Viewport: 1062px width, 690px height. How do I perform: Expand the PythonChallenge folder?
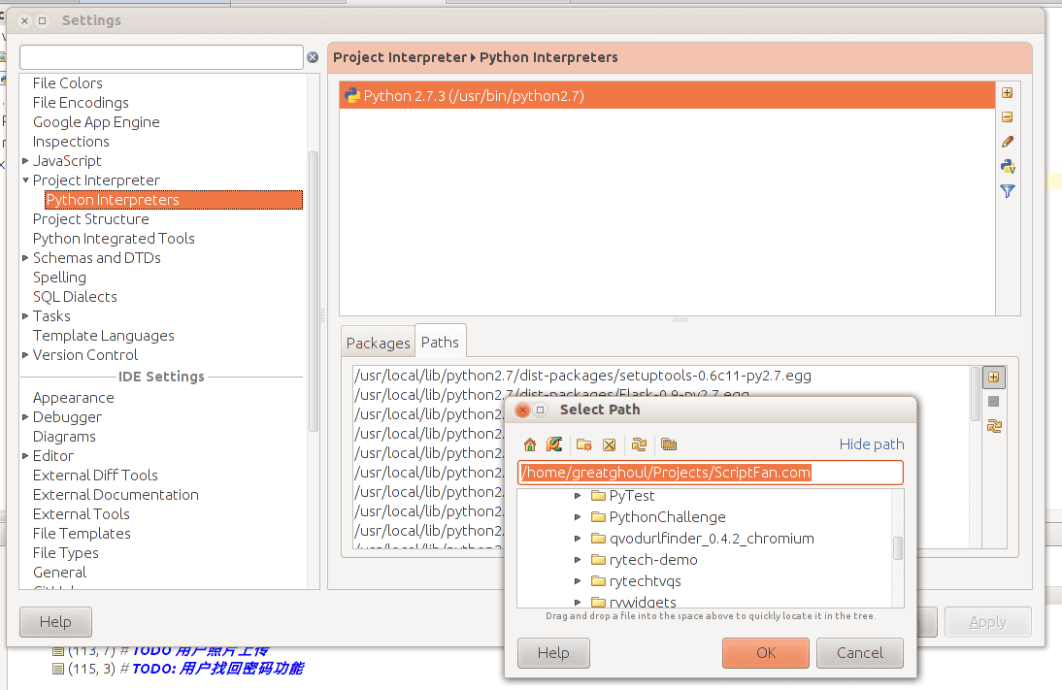[577, 516]
